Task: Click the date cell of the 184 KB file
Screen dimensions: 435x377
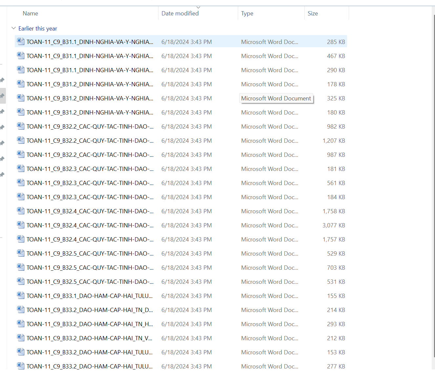Action: (x=187, y=197)
